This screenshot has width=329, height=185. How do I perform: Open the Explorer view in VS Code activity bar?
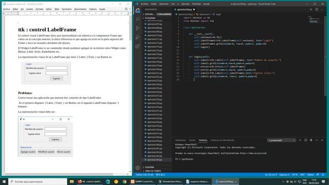tap(138, 10)
